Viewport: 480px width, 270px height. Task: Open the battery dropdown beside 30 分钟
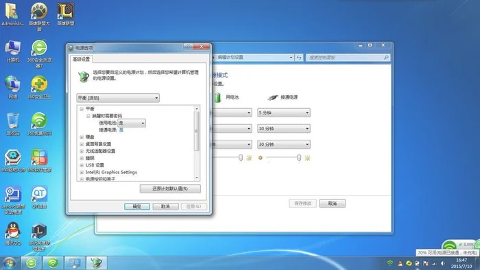[x=232, y=144]
